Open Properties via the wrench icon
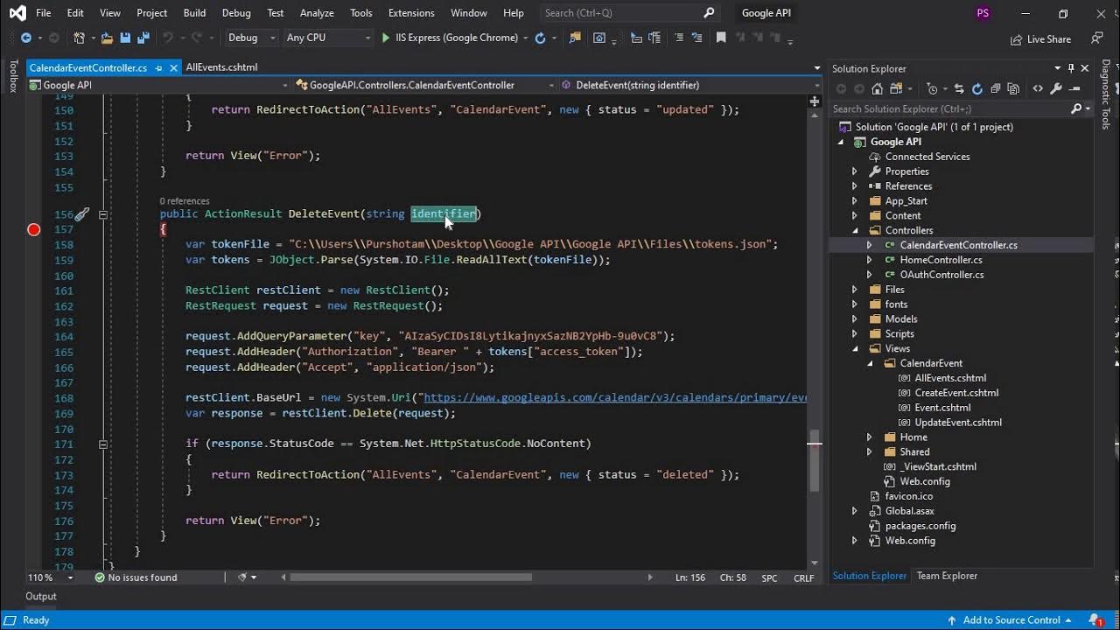Screen dimensions: 1120x630 coord(1056,88)
